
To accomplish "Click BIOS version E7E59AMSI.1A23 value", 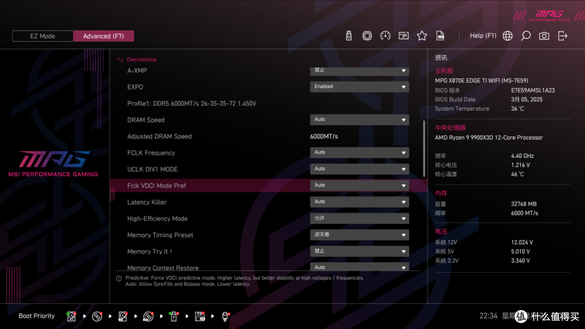I will (x=533, y=90).
